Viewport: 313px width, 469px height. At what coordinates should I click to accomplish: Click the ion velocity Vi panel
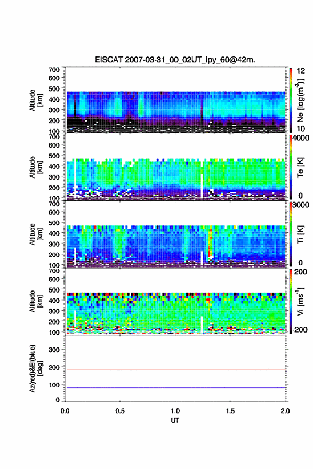(x=175, y=301)
